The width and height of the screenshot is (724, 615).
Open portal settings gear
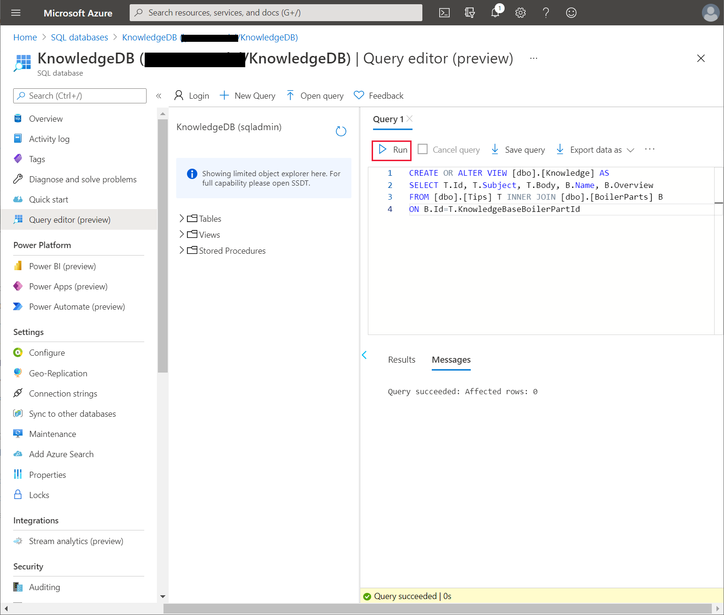tap(521, 13)
